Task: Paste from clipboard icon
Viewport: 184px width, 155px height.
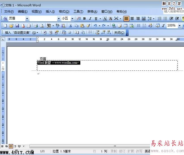Action: click(82, 25)
